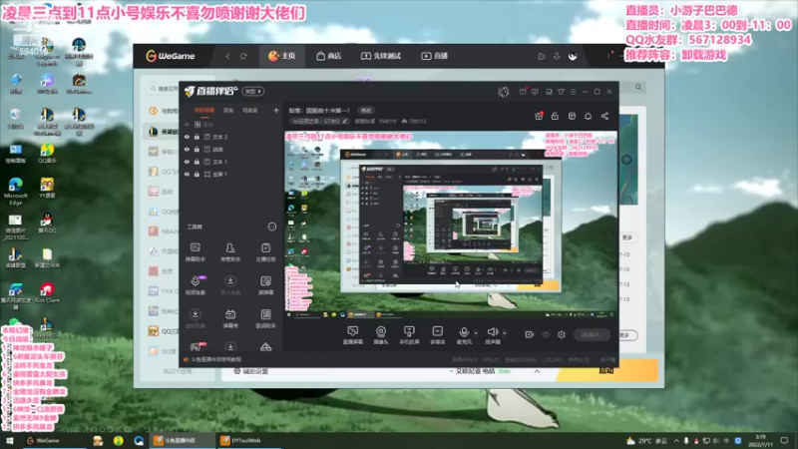Expand the WeGame bottom bar chevron
Image resolution: width=798 pixels, height=449 pixels.
pyautogui.click(x=537, y=371)
